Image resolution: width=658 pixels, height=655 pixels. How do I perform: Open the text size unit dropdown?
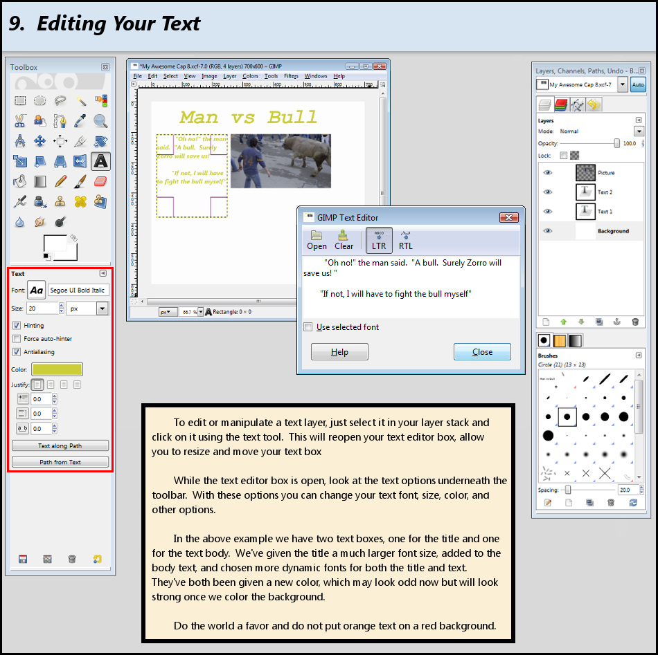pos(103,308)
